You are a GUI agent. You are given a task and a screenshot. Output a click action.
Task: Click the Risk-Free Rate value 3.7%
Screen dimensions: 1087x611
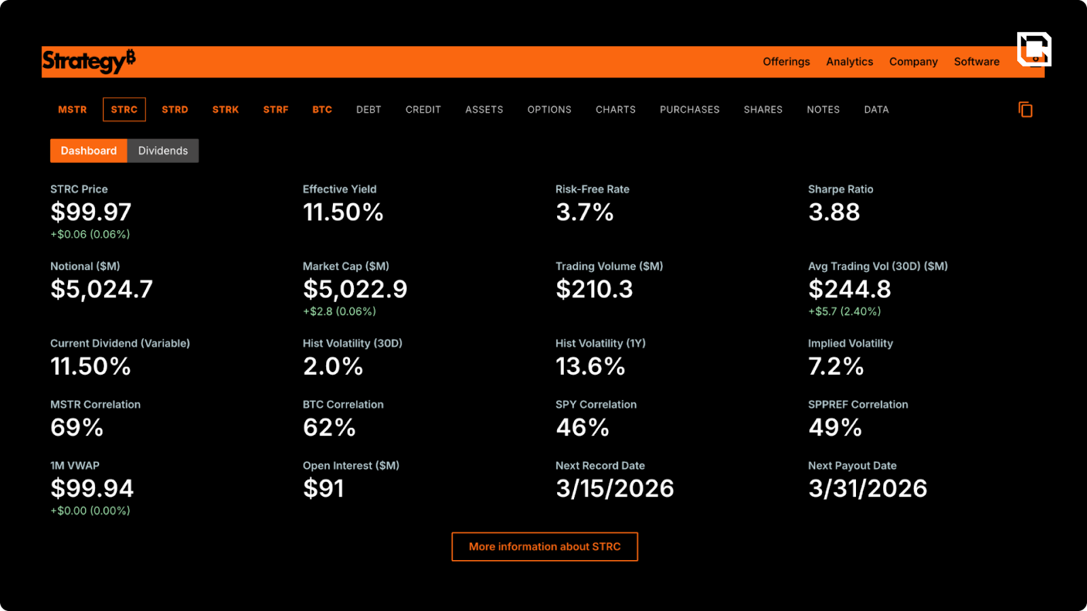point(585,212)
